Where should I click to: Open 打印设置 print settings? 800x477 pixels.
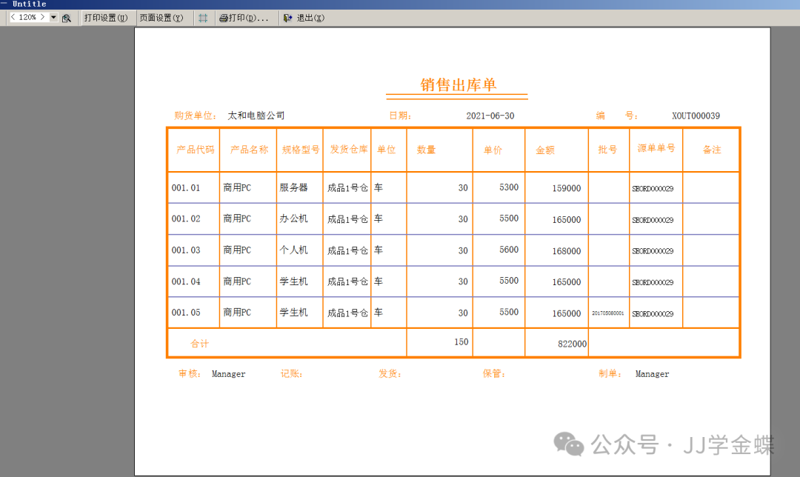point(105,18)
